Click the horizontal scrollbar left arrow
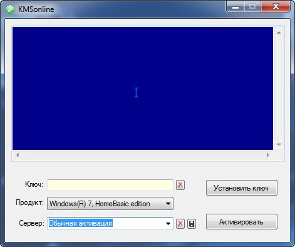Screen dimensions: 295x247 (x=18, y=155)
